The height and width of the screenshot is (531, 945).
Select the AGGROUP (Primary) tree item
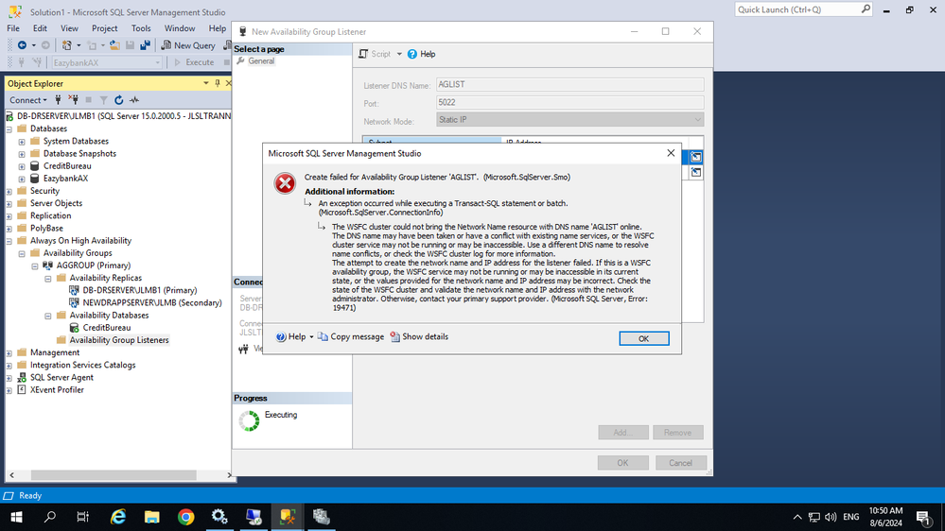94,265
